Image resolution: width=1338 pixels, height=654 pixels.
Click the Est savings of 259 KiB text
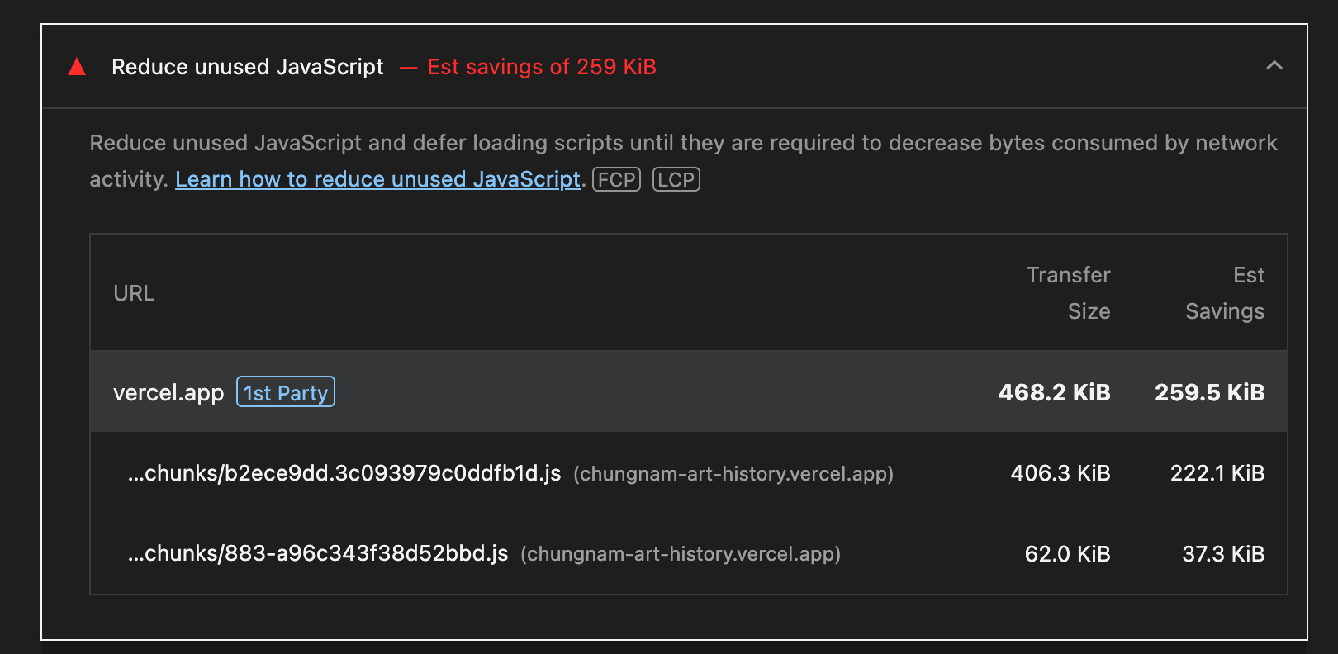[x=541, y=67]
